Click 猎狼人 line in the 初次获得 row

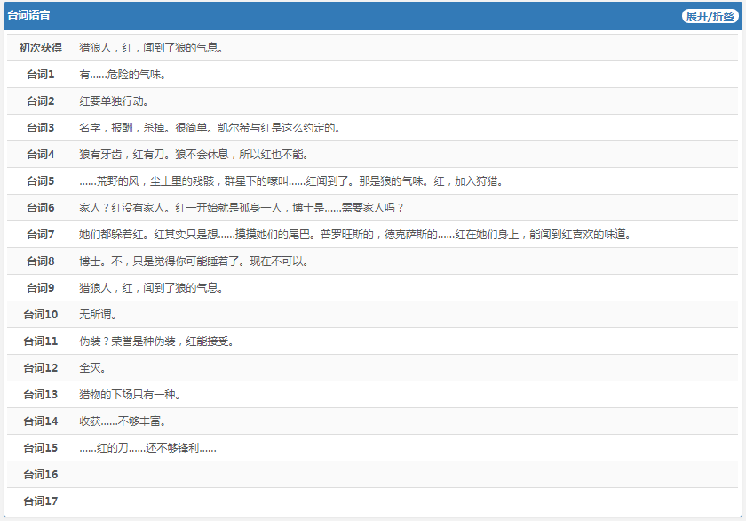pos(151,48)
